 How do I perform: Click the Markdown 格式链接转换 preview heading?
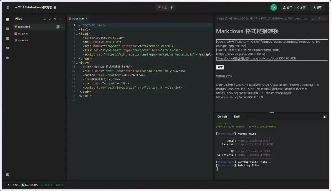pos(247,31)
